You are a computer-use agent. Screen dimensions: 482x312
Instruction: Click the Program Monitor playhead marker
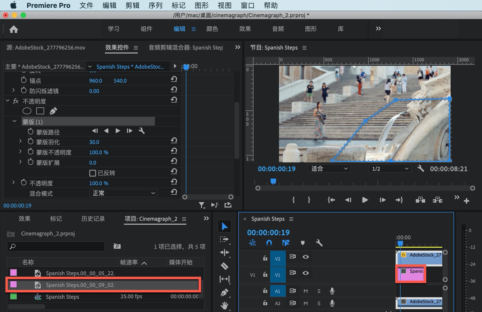tap(273, 181)
